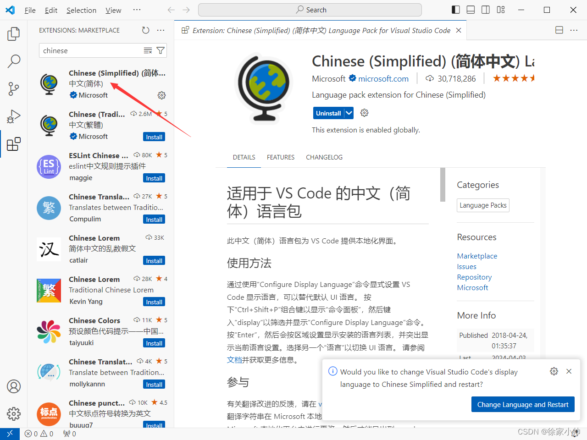Install Chinese Lorem by Kevin Yang
The width and height of the screenshot is (587, 440).
pyautogui.click(x=154, y=302)
